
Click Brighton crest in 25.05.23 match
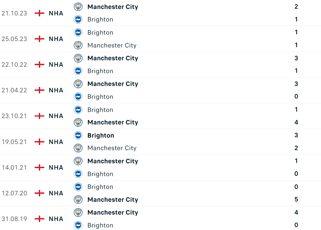pyautogui.click(x=78, y=32)
